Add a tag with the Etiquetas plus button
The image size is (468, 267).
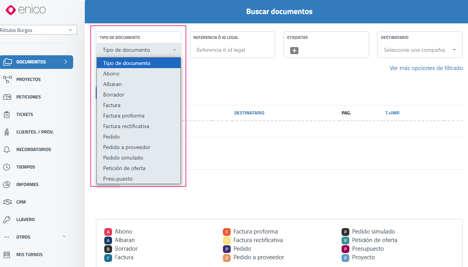click(294, 50)
